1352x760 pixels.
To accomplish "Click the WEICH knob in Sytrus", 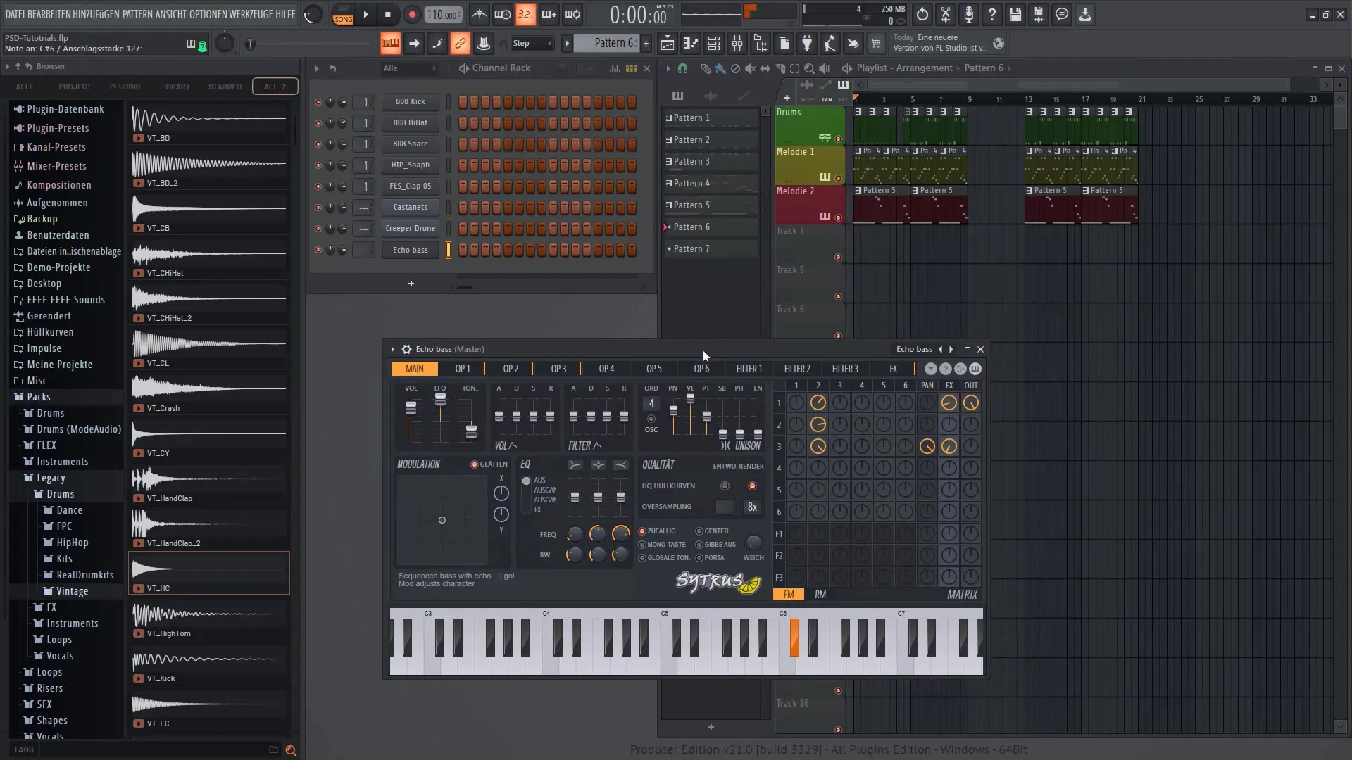I will [753, 543].
